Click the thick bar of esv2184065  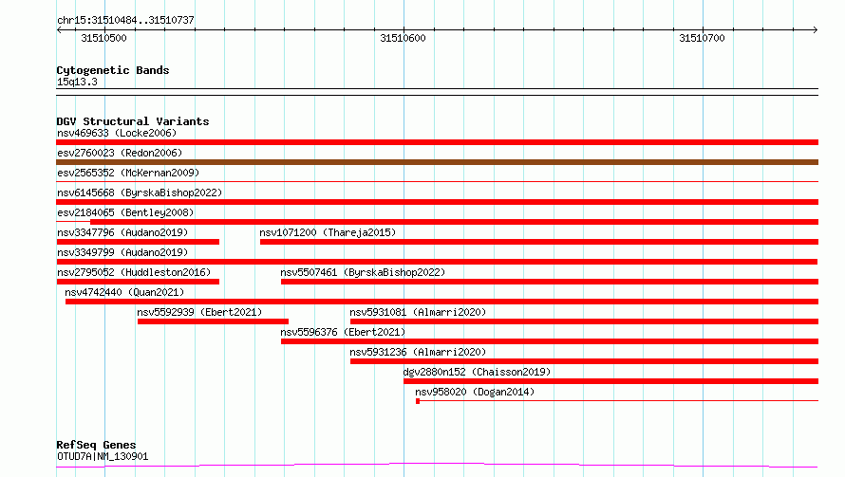point(454,222)
